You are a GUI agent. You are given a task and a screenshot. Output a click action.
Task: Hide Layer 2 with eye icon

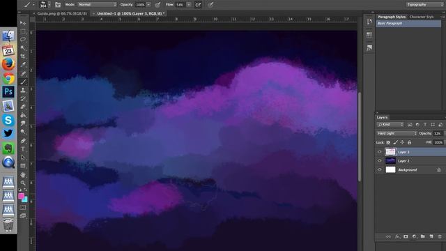[x=379, y=161]
